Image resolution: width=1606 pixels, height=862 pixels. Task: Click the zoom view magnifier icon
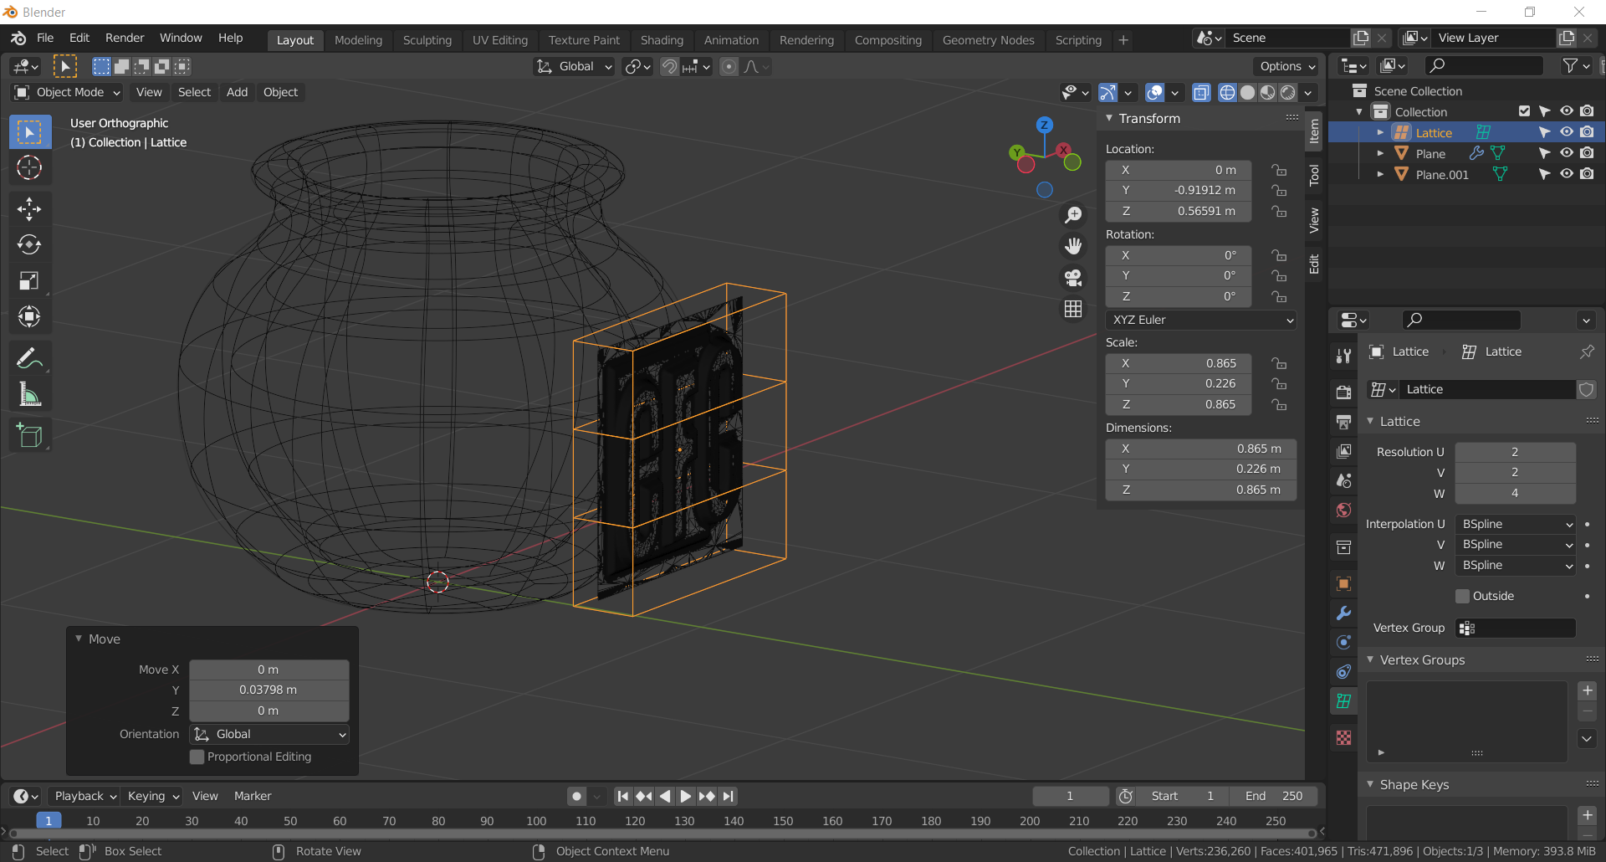click(1073, 215)
